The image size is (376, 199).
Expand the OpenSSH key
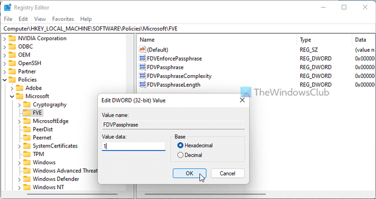click(x=4, y=63)
